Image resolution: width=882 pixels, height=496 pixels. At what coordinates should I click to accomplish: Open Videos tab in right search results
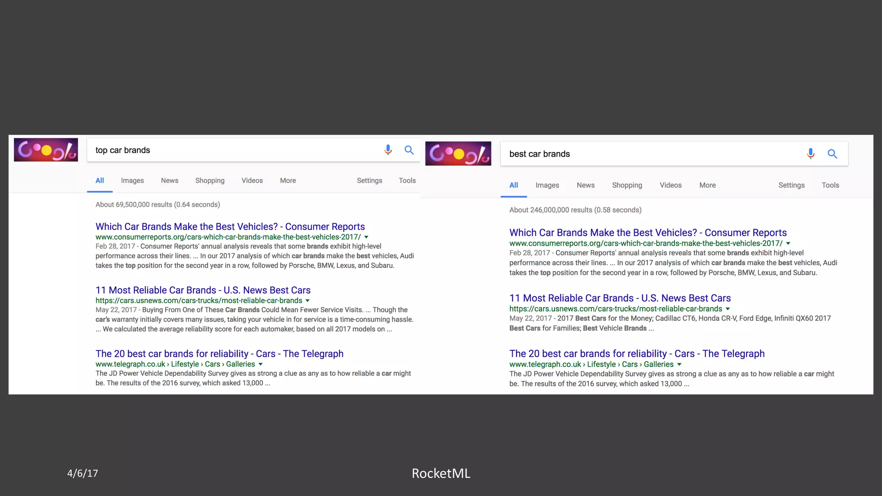click(671, 185)
